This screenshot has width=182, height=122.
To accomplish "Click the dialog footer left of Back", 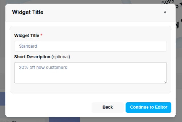I will pos(48,107).
